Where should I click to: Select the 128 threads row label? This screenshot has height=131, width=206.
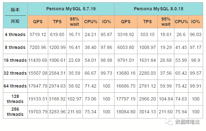click(15, 99)
